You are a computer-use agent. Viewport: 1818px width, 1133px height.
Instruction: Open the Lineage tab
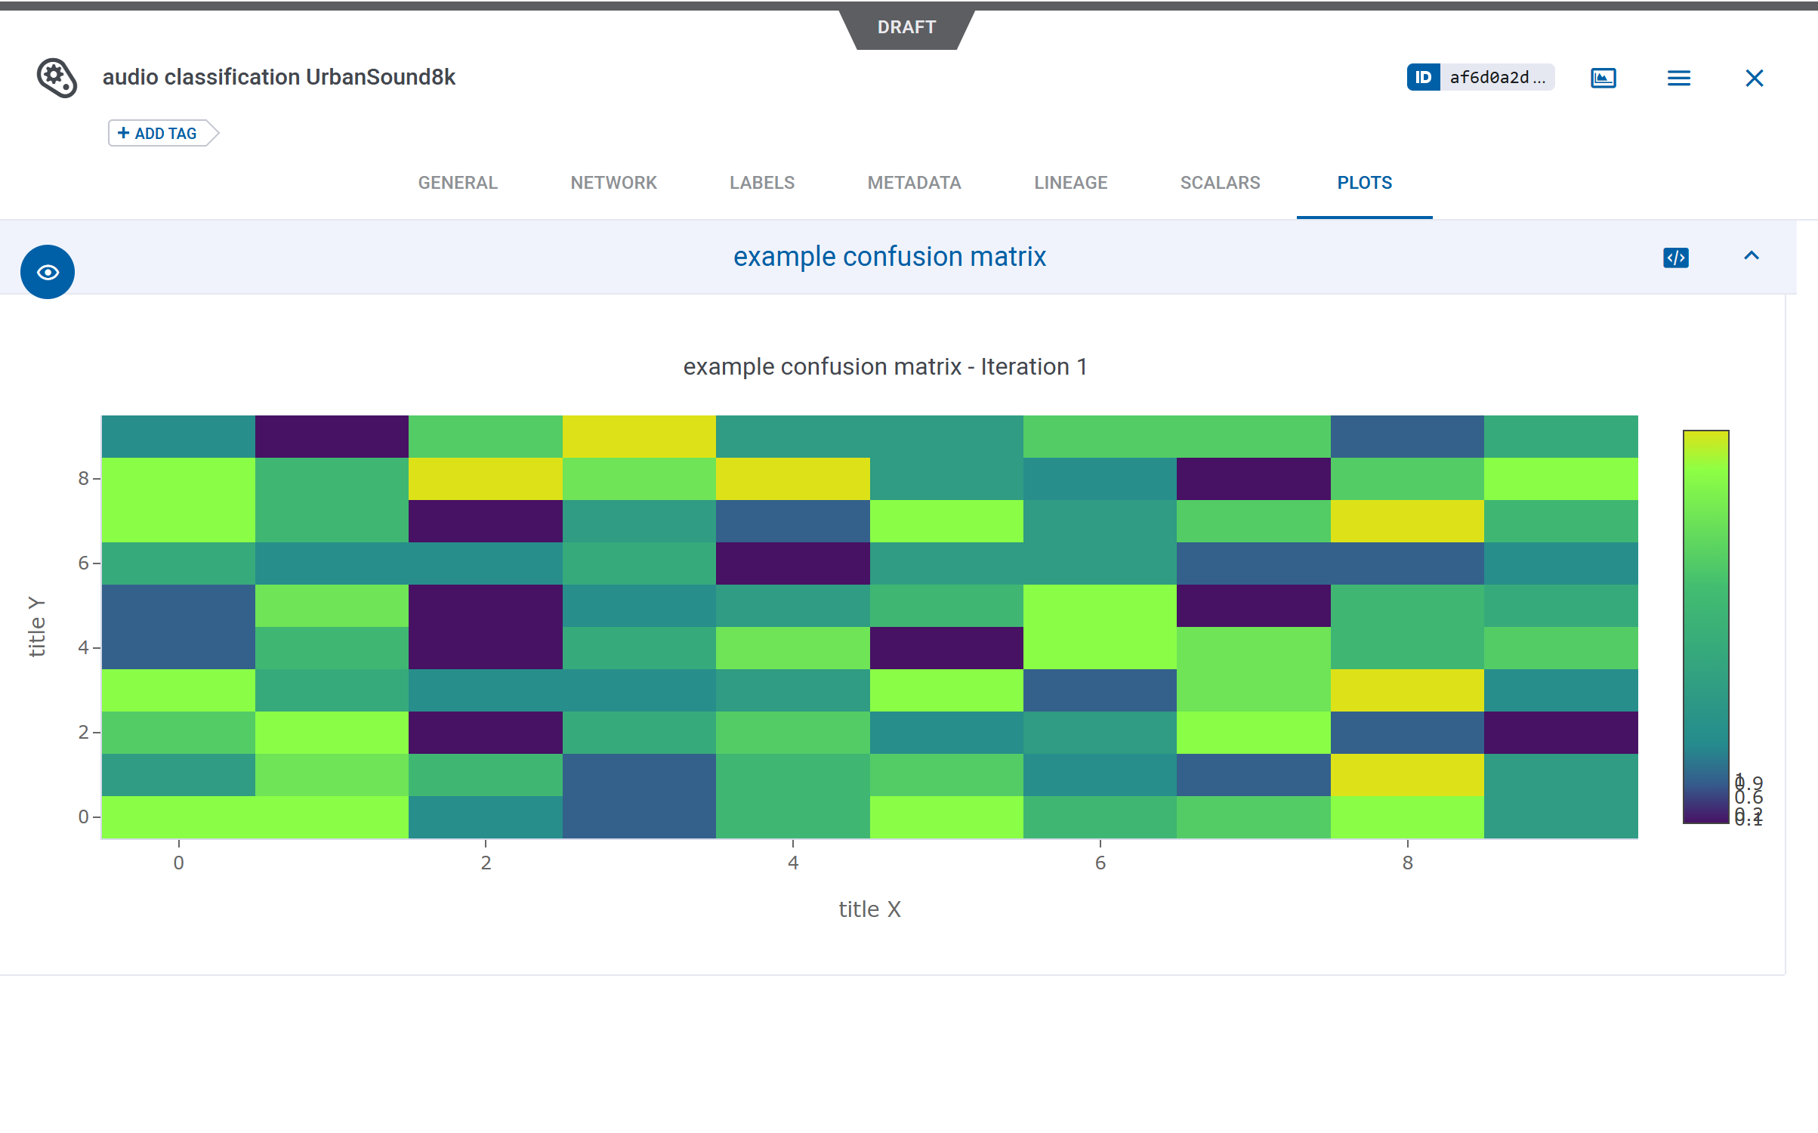pyautogui.click(x=1070, y=183)
